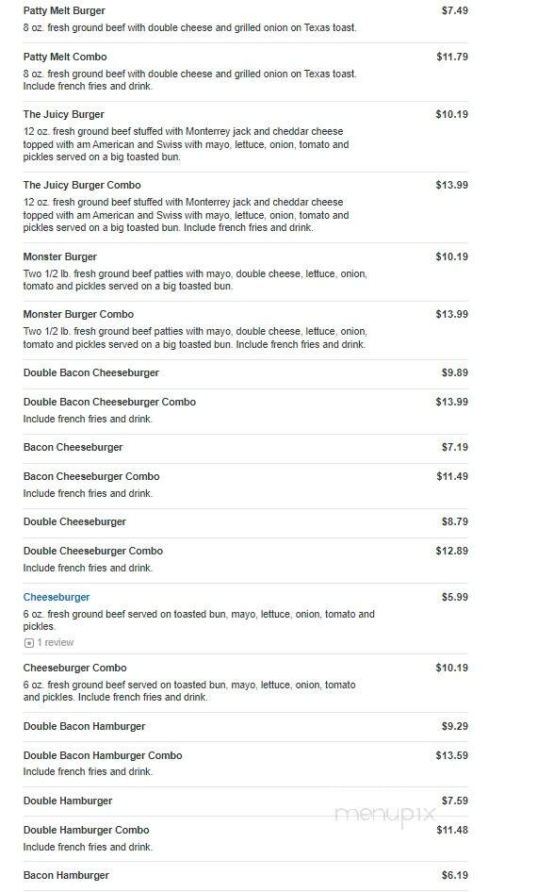Viewport: 554px width, 892px height.
Task: Select the Patty Melt Burger title
Action: click(64, 10)
